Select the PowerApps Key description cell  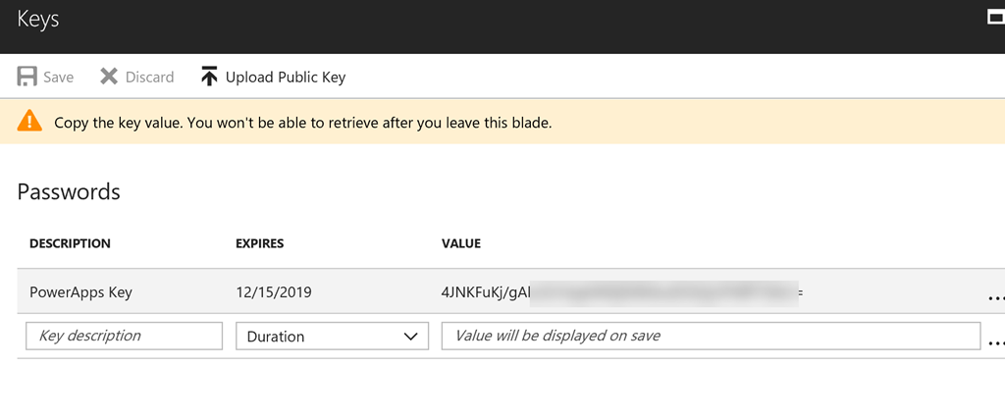[80, 292]
